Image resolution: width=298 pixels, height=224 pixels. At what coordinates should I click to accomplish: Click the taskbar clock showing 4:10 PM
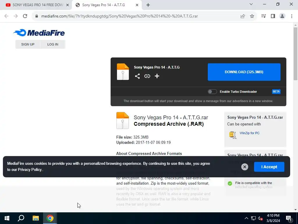coord(273,218)
